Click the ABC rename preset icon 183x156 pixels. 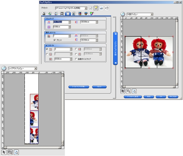click(x=101, y=8)
